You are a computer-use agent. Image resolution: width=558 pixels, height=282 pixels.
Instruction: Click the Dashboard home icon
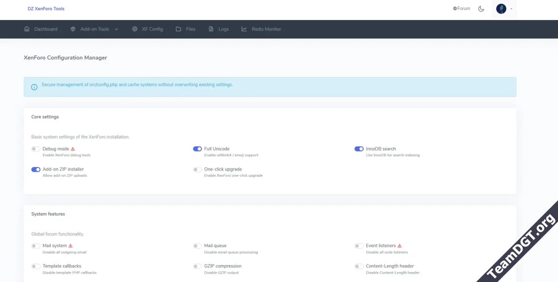27,29
